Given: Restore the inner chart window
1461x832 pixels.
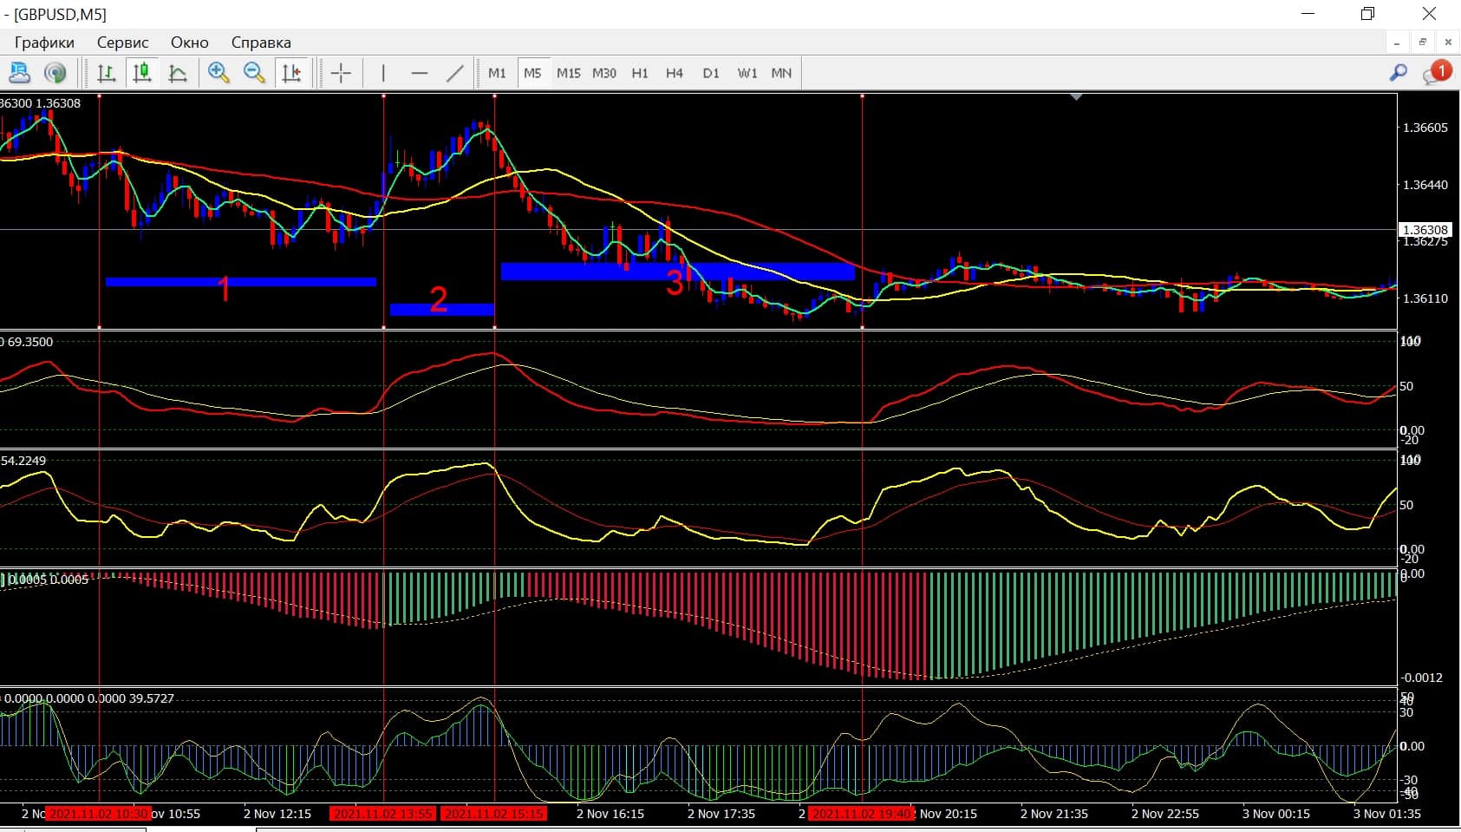Looking at the screenshot, I should (1422, 42).
